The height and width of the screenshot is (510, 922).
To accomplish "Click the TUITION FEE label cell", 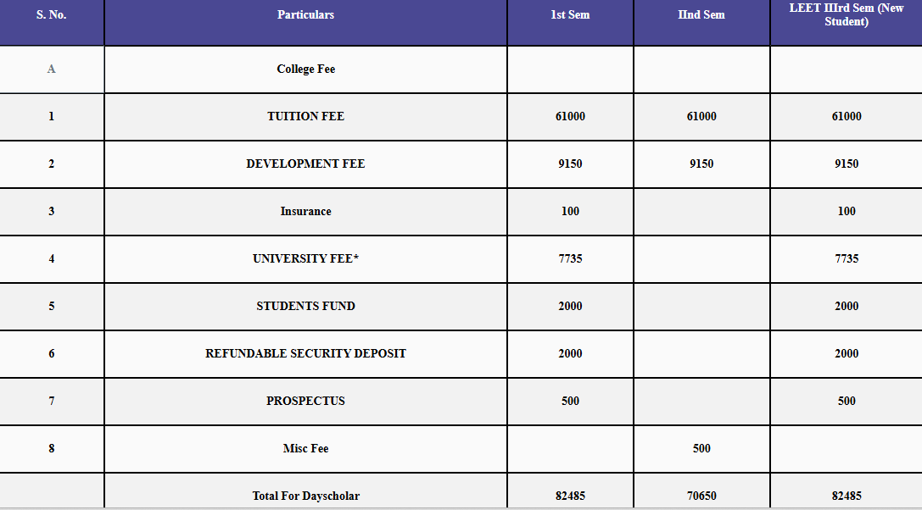I will (305, 116).
